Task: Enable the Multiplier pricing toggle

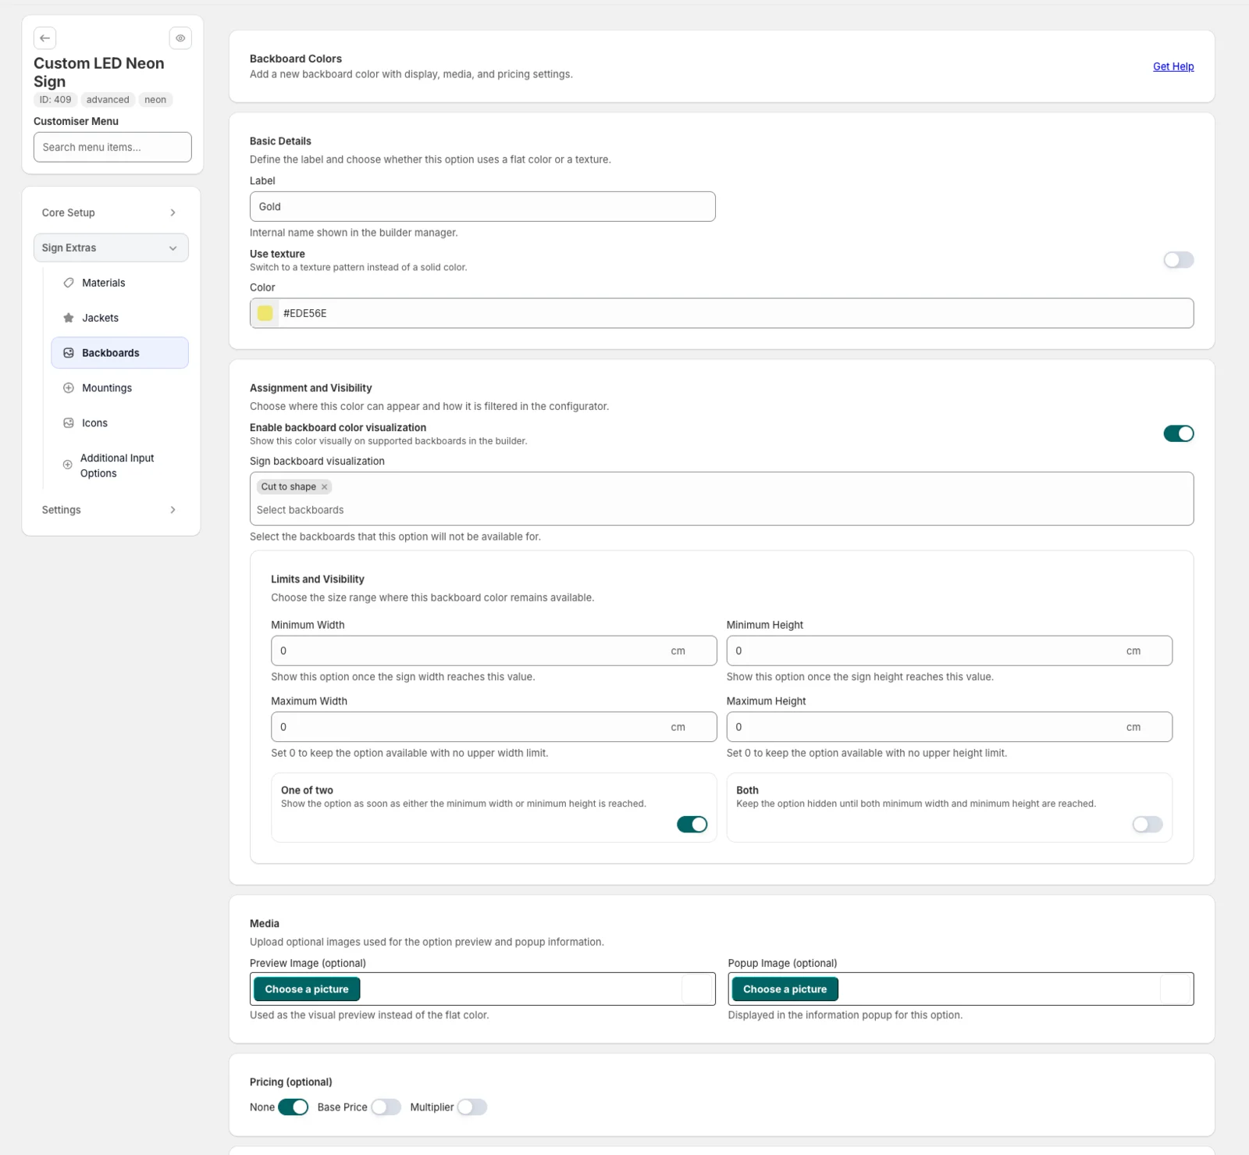Action: pos(471,1107)
